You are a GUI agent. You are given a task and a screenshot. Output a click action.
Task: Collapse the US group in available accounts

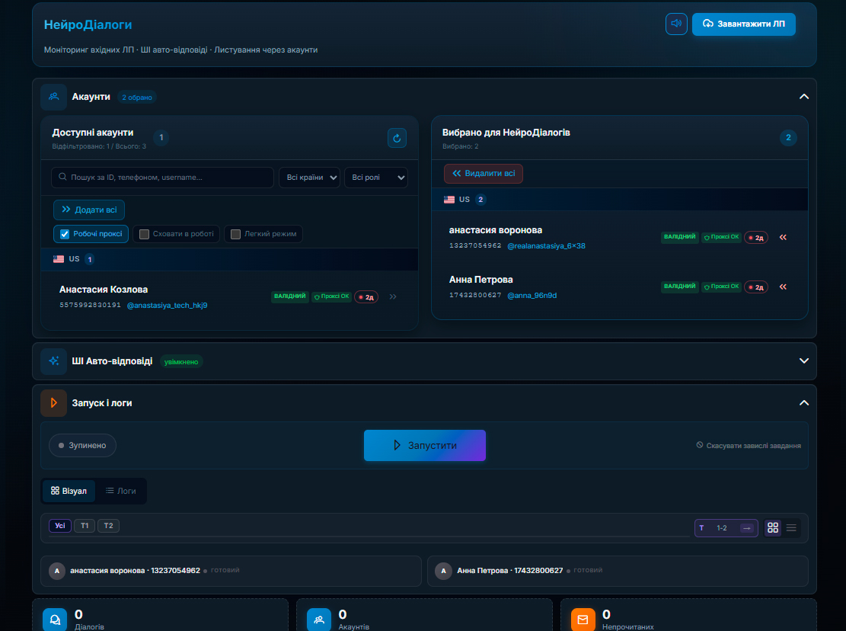(229, 260)
